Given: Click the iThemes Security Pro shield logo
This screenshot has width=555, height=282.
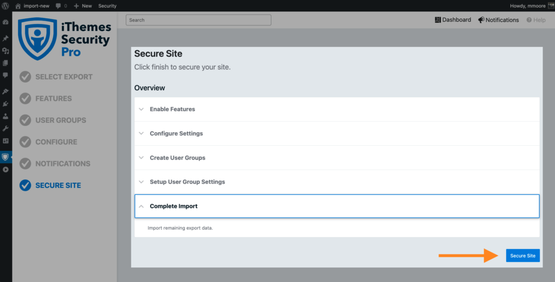Looking at the screenshot, I should pos(37,38).
